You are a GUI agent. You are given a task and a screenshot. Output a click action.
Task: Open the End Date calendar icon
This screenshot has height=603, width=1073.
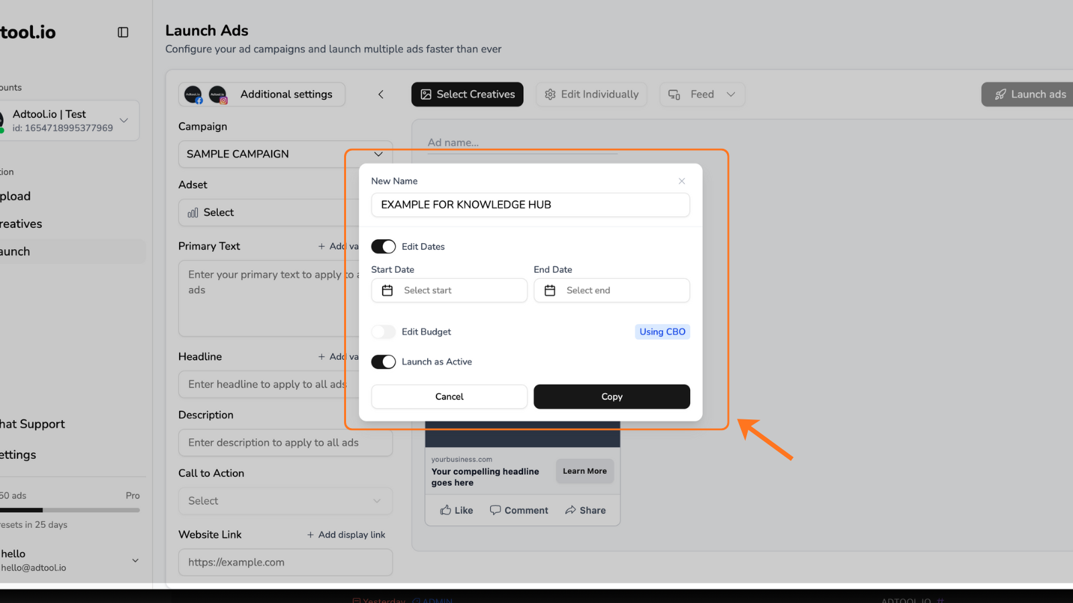550,290
